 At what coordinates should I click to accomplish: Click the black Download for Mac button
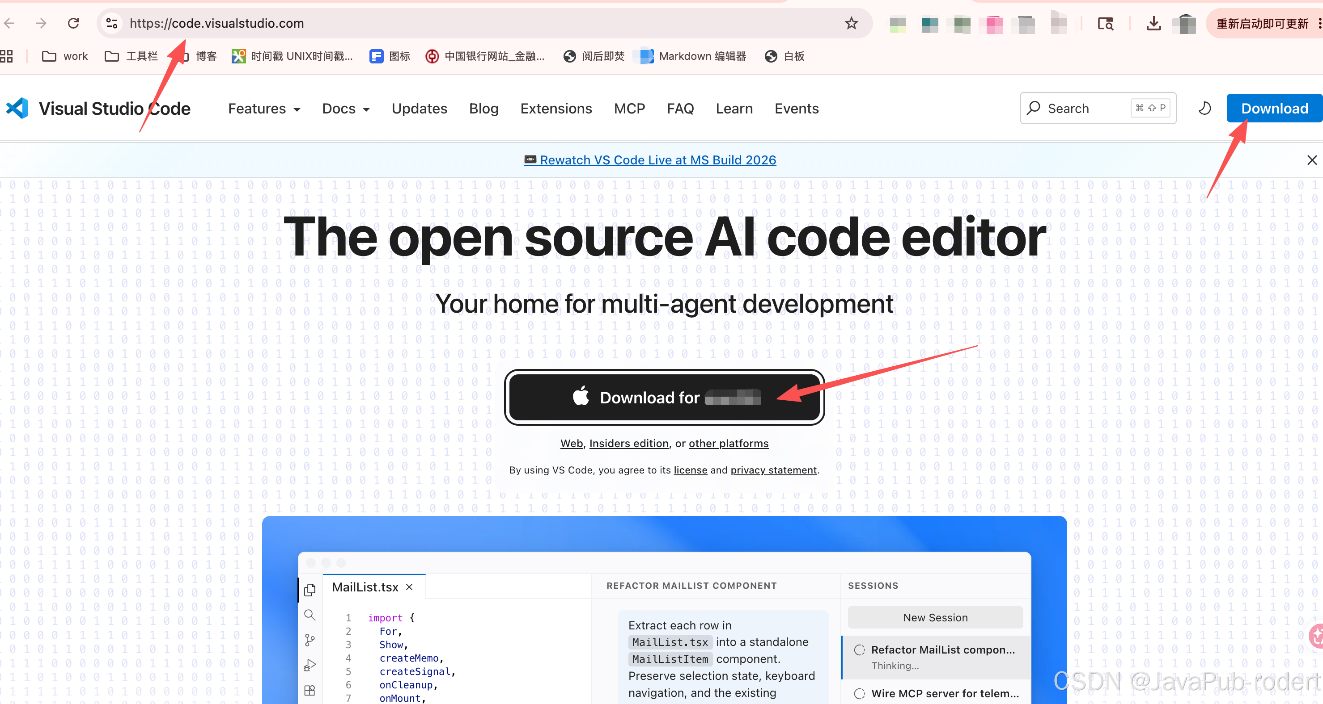(664, 398)
